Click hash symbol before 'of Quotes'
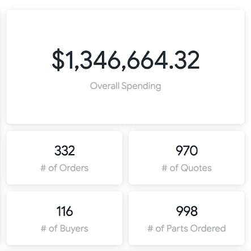 [x=164, y=168]
